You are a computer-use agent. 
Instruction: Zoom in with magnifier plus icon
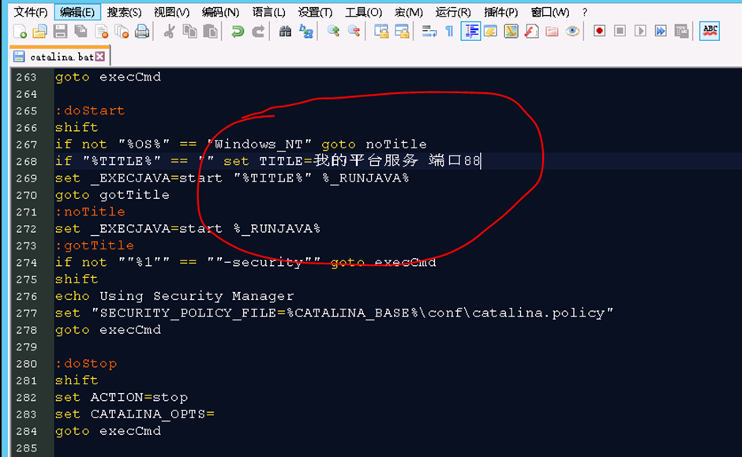coord(333,32)
